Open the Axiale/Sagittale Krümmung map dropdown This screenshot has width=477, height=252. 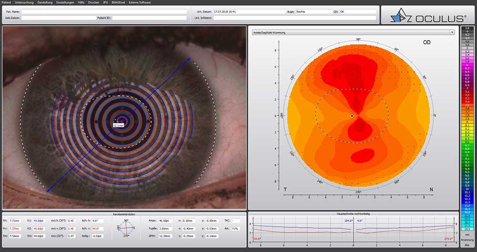353,32
